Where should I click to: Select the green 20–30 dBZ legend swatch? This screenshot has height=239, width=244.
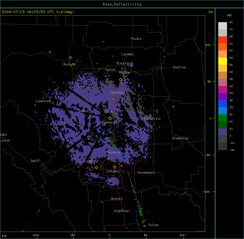(x=222, y=118)
